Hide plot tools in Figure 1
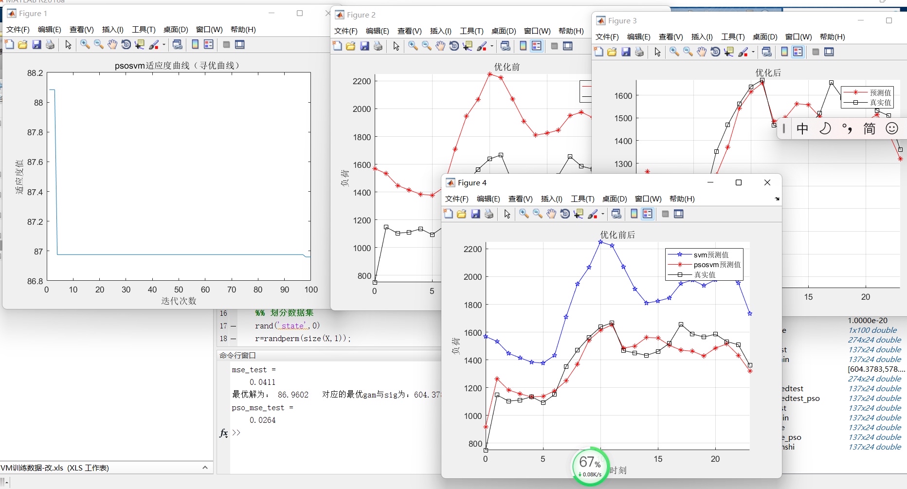 226,45
